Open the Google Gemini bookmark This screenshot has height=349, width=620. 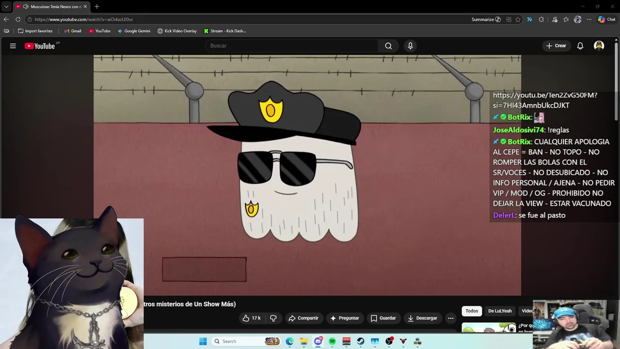click(134, 31)
